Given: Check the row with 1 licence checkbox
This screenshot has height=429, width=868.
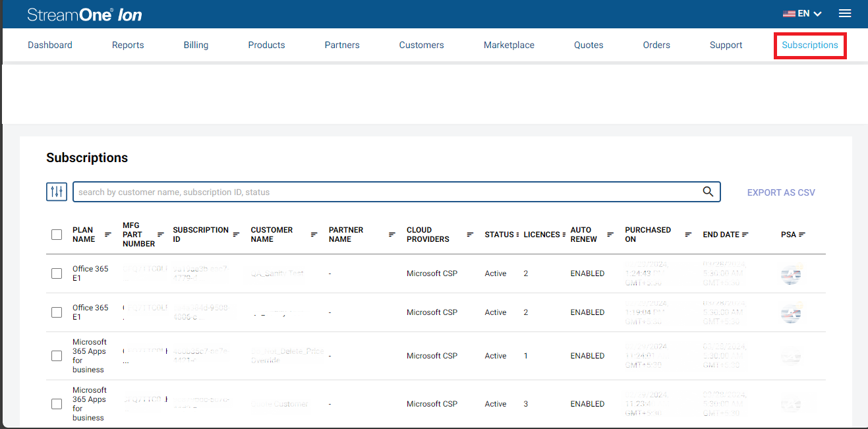Looking at the screenshot, I should tap(57, 356).
